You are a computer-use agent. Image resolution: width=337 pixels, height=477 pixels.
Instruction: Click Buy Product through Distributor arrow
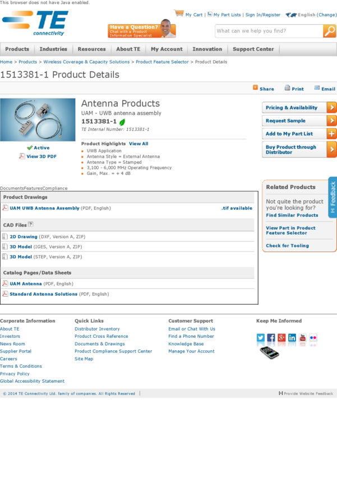[x=332, y=149]
